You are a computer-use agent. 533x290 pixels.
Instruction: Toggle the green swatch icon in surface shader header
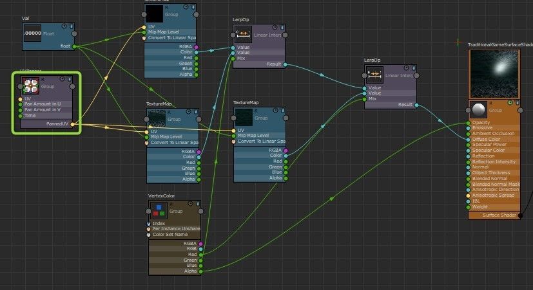click(x=510, y=102)
